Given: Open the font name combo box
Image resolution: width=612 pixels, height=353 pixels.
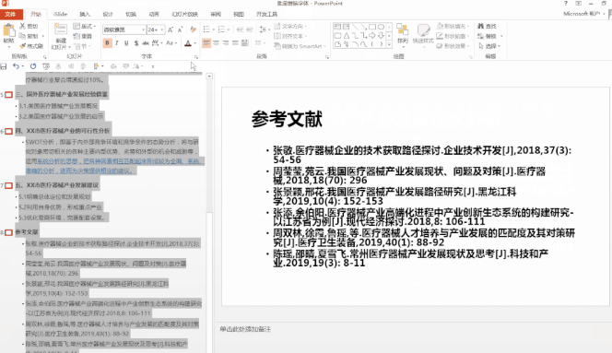Looking at the screenshot, I should tap(124, 29).
